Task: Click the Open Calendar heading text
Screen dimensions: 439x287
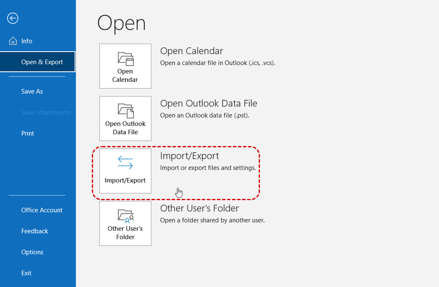Action: (x=192, y=51)
